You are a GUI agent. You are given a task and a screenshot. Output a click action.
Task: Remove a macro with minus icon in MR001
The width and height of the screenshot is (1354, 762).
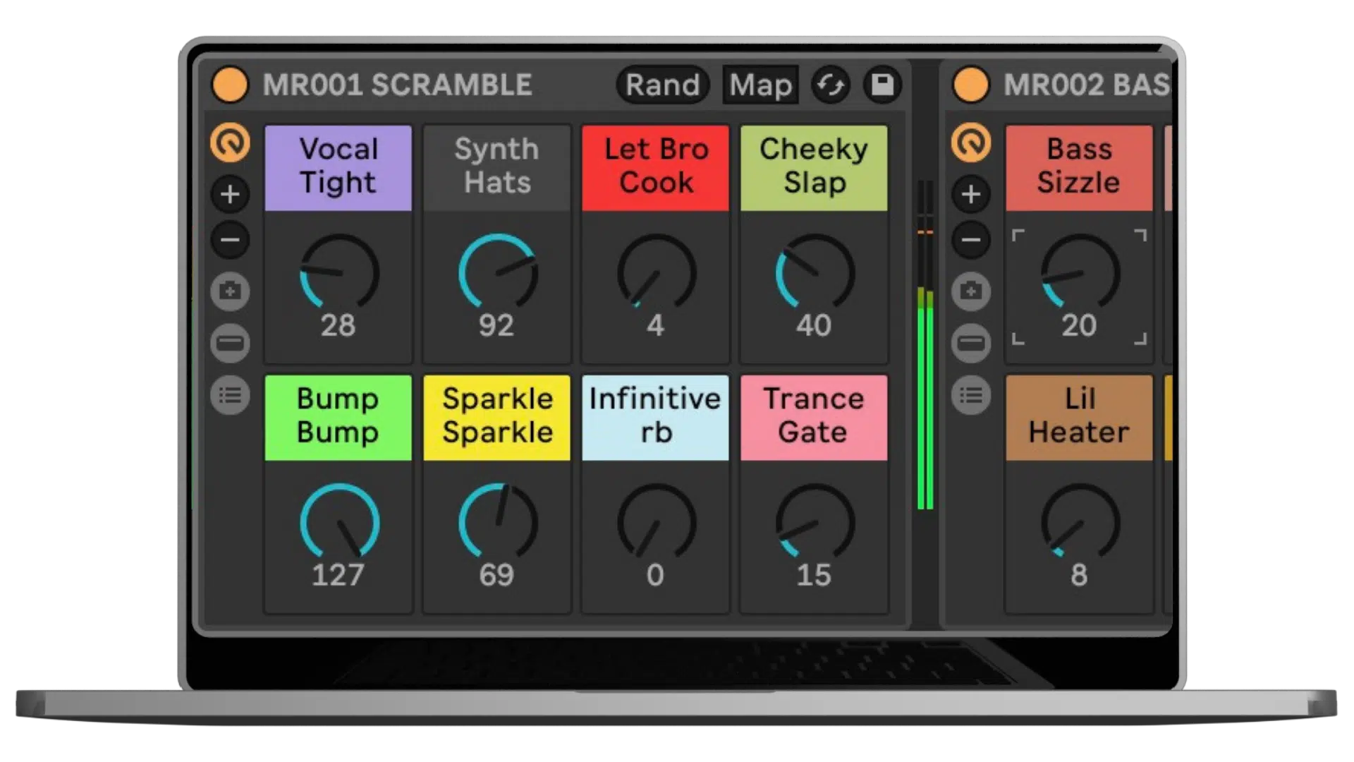click(x=230, y=240)
